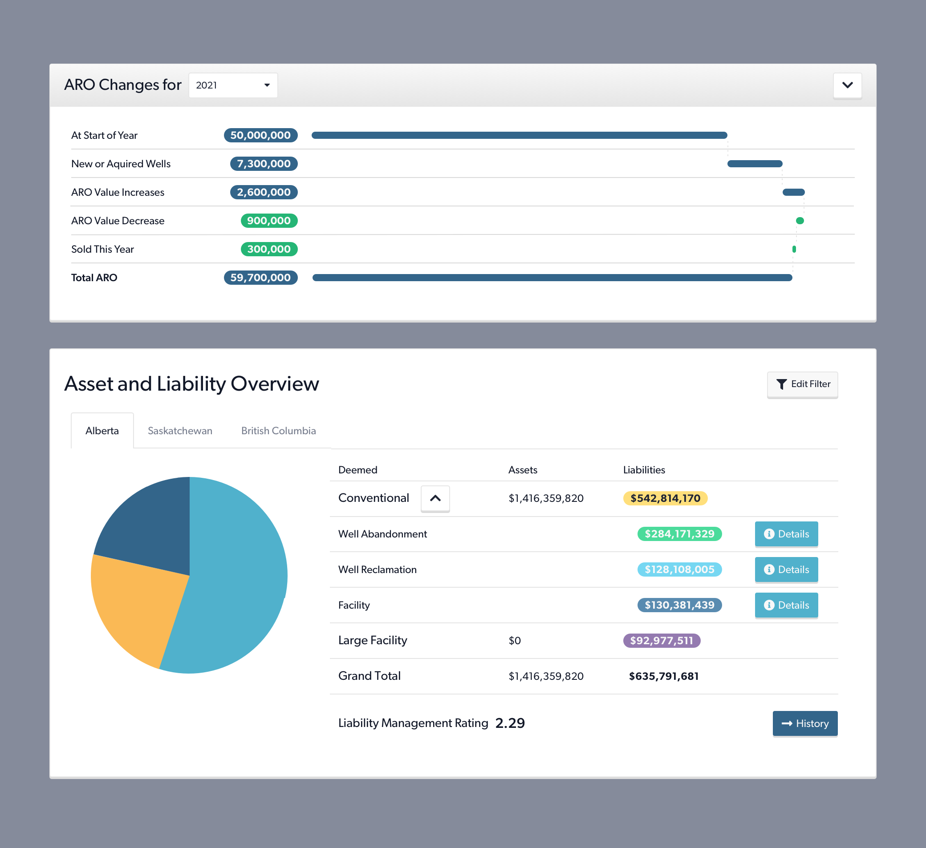
Task: Click the $542,814,170 liabilities badge
Action: coord(665,498)
